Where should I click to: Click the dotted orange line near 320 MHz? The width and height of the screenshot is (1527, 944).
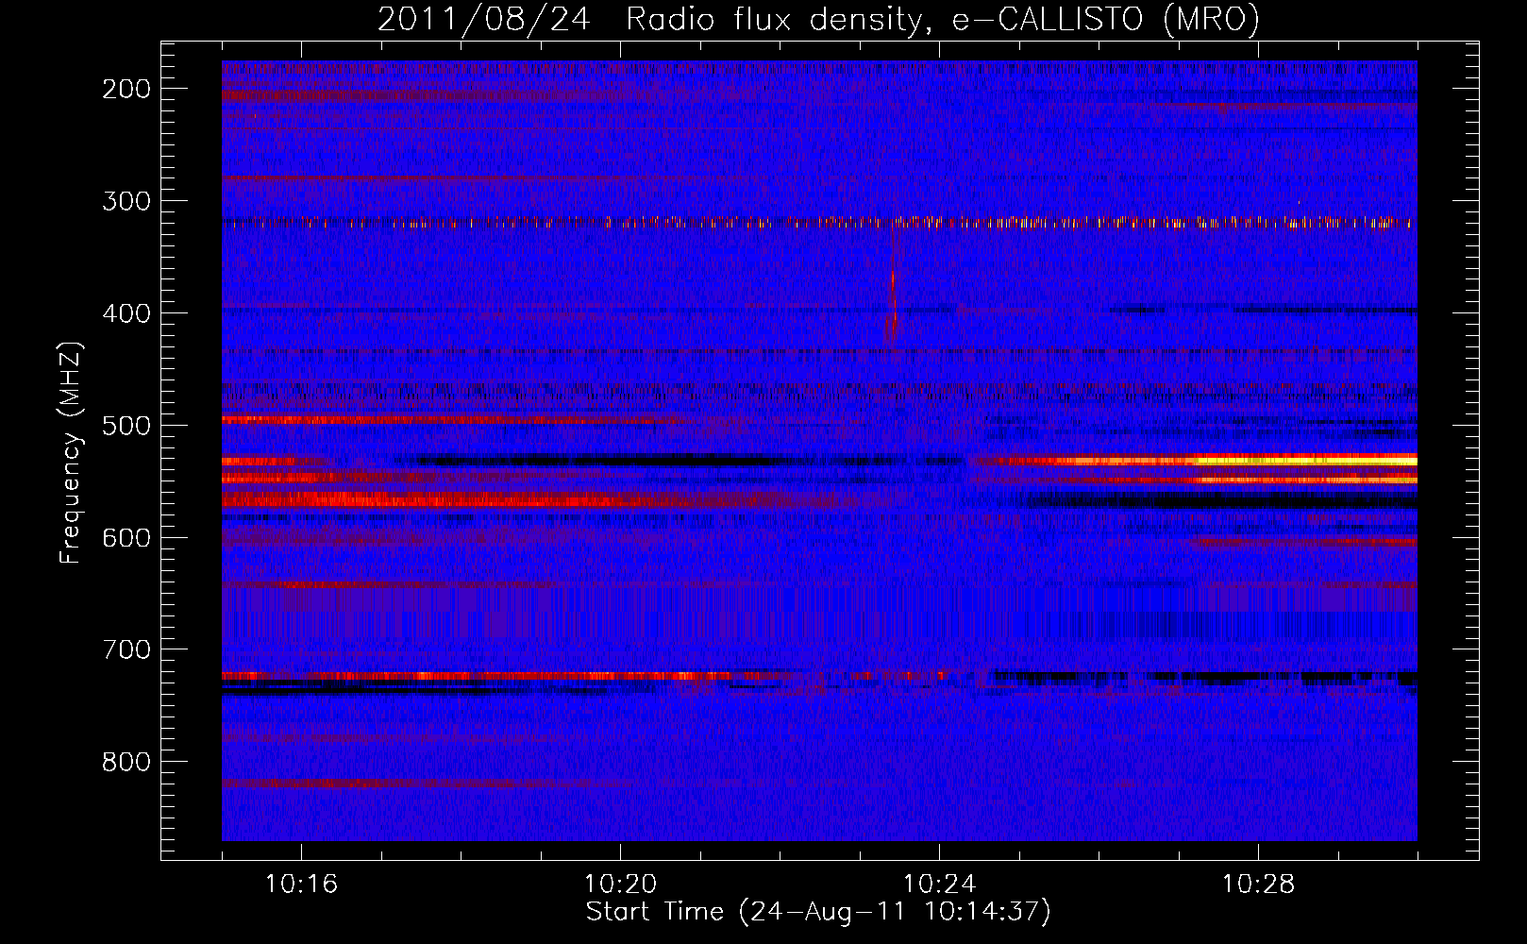pyautogui.click(x=819, y=224)
